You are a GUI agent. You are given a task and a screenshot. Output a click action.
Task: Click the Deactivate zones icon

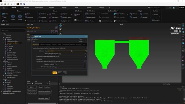pyautogui.click(x=50, y=17)
